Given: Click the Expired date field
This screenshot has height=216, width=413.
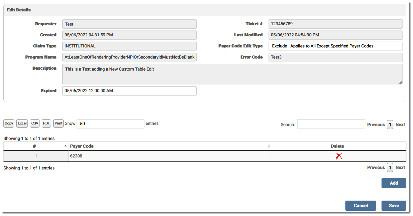Looking at the screenshot, I should (129, 91).
